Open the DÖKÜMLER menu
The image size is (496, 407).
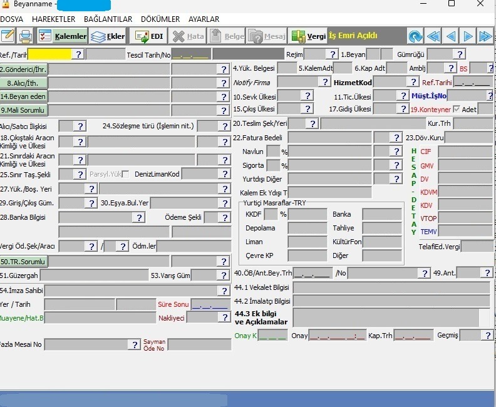tap(160, 19)
